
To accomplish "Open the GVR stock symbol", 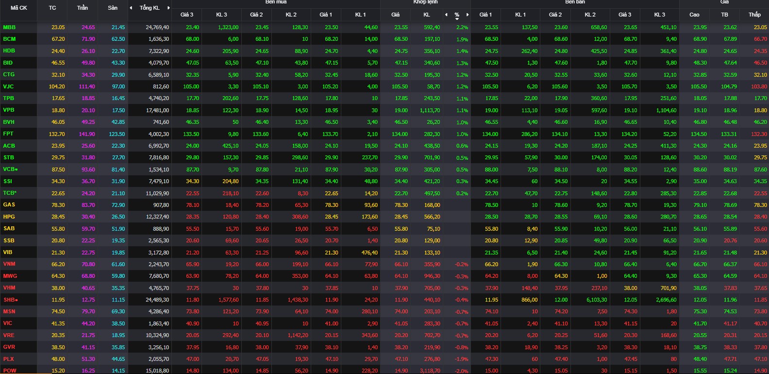I will (x=9, y=347).
